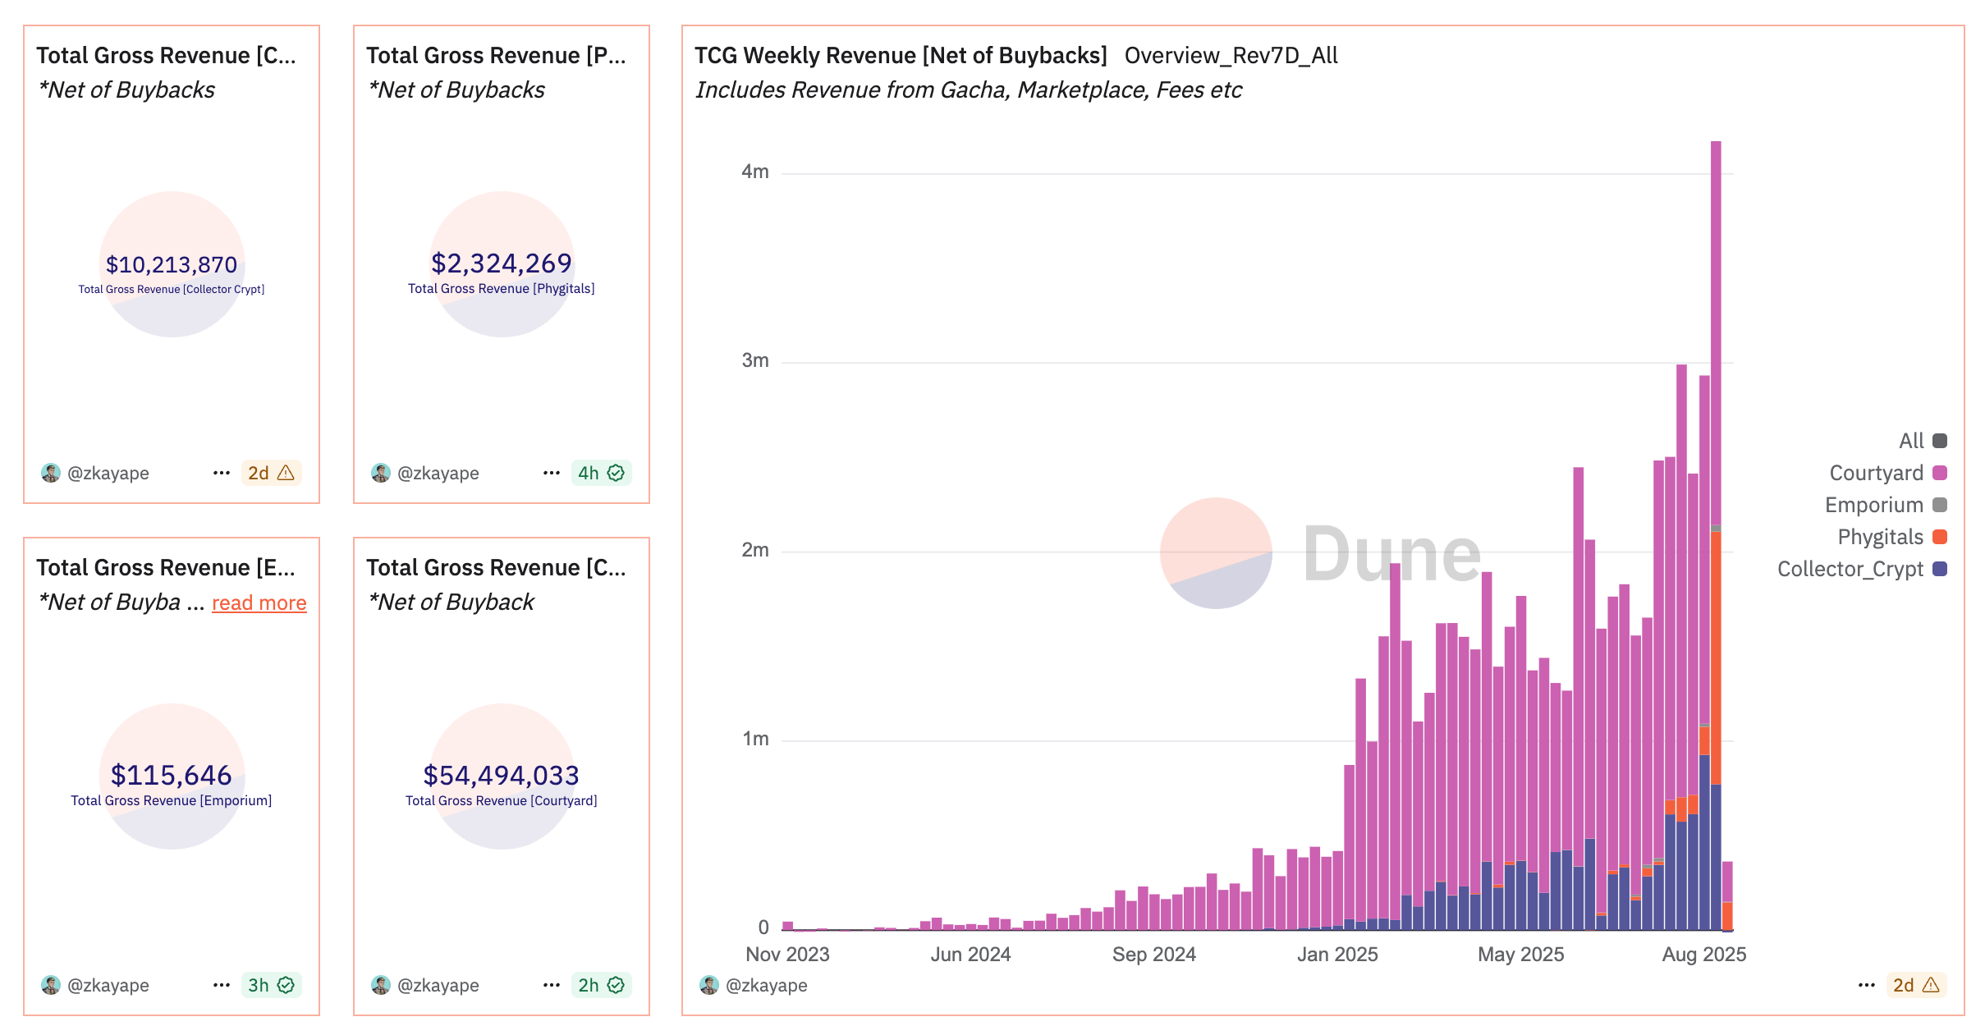This screenshot has height=1026, width=1985.
Task: Open three-dot menu on Collector Crypt revenue card
Action: [x=221, y=473]
